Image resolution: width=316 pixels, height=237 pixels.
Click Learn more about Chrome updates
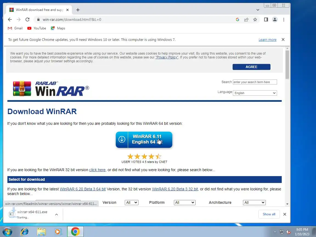coord(267,40)
